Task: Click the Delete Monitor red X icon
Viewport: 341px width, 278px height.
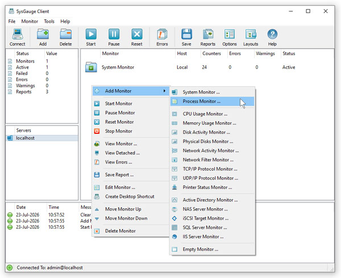Action: point(97,231)
